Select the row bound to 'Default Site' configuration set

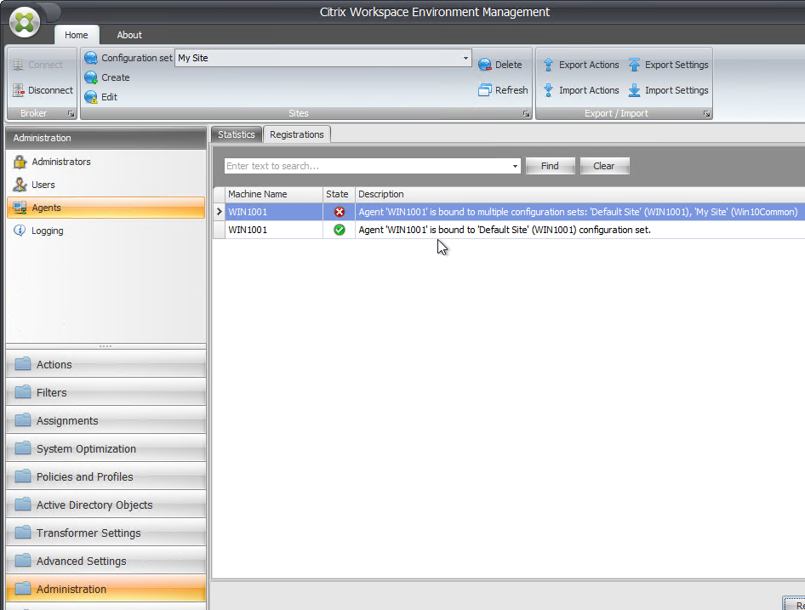(509, 230)
